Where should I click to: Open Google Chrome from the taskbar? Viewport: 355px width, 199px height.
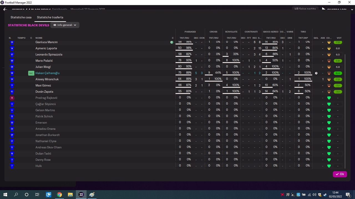tap(59, 195)
